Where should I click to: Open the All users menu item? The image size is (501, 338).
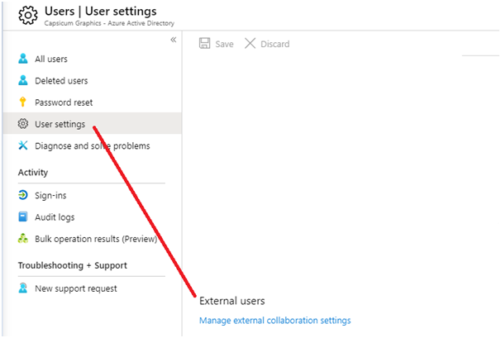(x=51, y=60)
